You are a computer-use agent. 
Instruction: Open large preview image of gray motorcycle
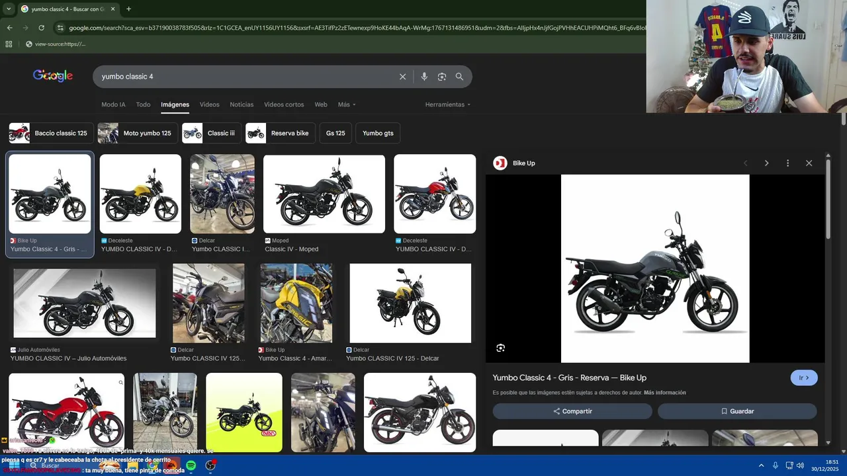click(x=655, y=268)
